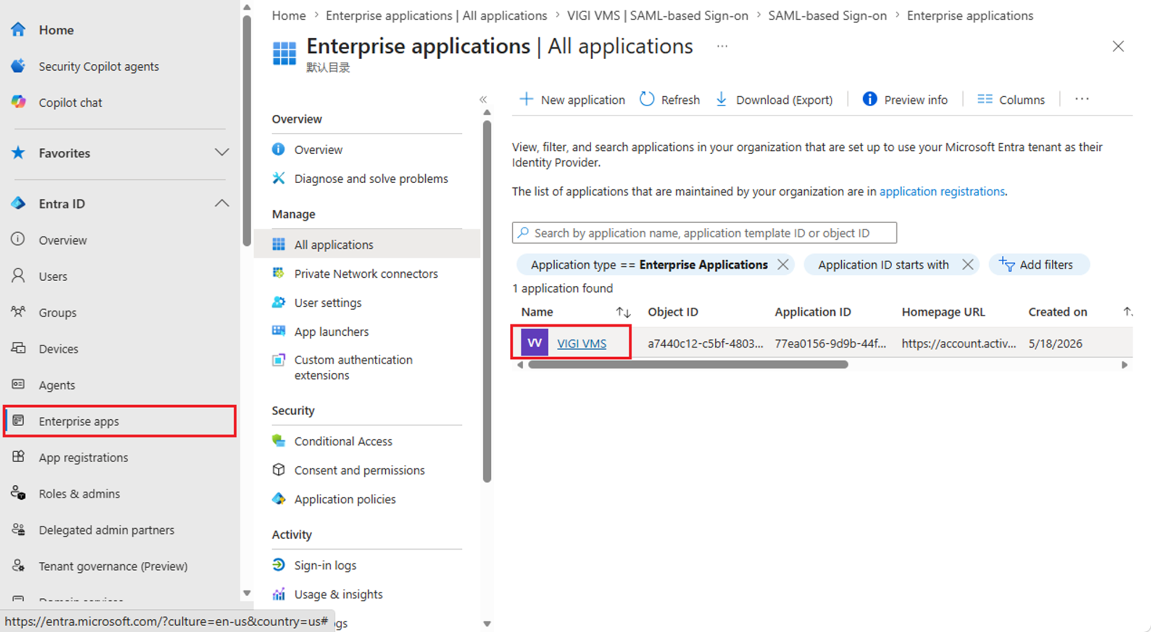
Task: Open VIGI VMS application link
Action: click(582, 343)
